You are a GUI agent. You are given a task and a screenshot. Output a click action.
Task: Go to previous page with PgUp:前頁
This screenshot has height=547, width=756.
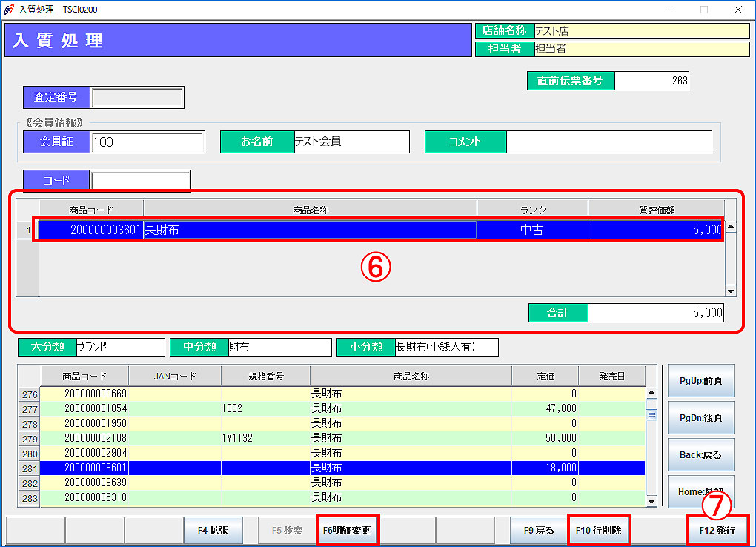click(x=700, y=381)
